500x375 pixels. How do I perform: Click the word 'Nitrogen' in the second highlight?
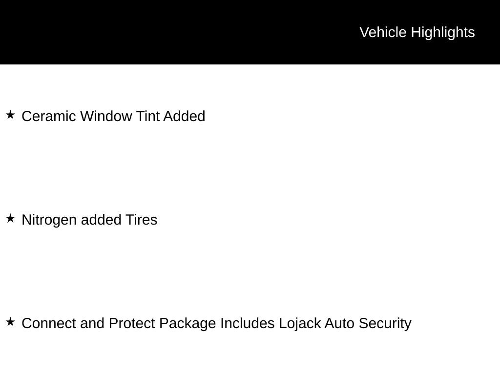pos(49,220)
